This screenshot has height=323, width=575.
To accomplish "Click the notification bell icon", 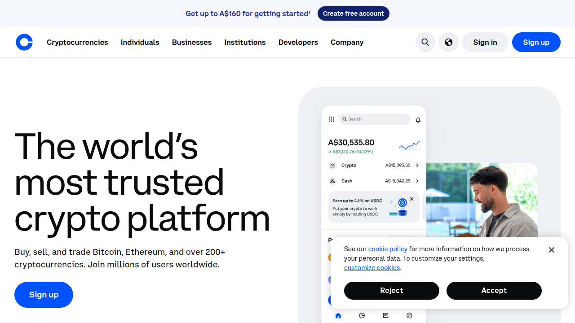I will [x=418, y=120].
